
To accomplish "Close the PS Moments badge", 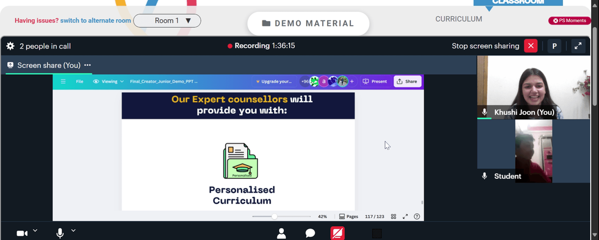I will [x=555, y=20].
